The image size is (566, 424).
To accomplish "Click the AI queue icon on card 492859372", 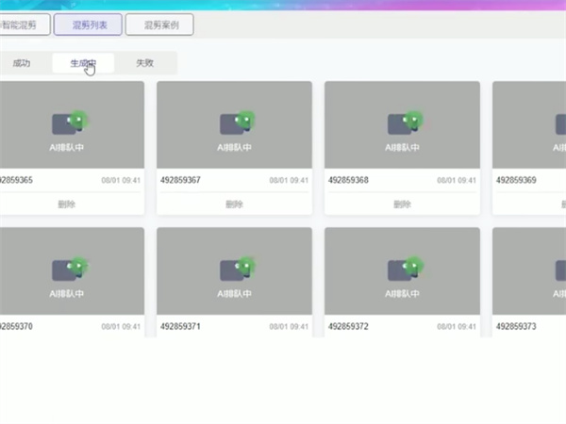I will click(406, 269).
